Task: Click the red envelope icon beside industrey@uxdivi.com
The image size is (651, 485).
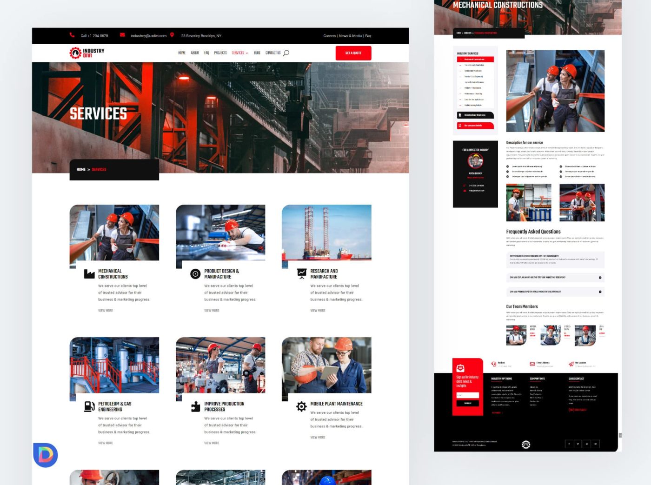Action: click(x=122, y=35)
